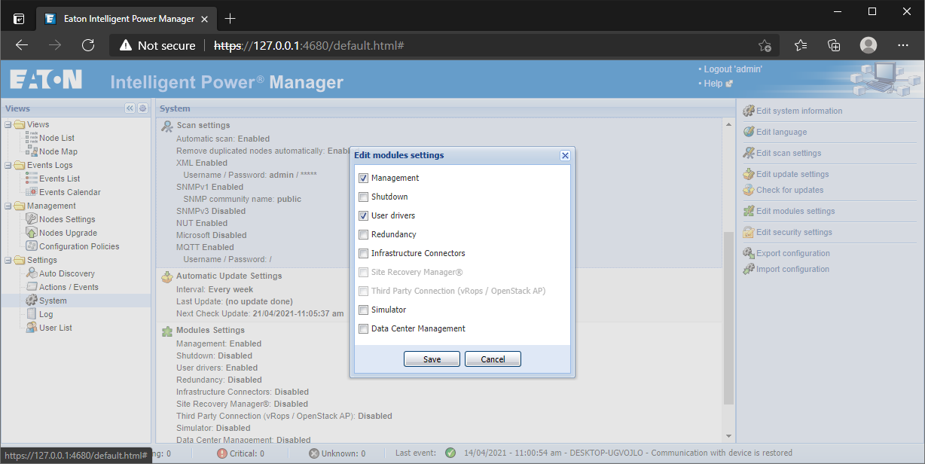Click the Configuration Policies icon
925x464 pixels.
pos(32,246)
